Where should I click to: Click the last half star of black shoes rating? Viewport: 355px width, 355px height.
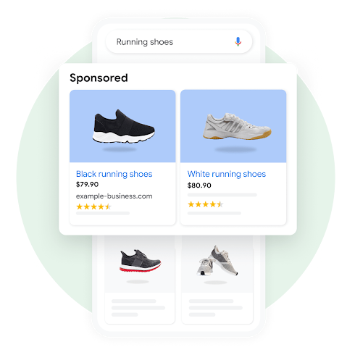[x=108, y=206]
